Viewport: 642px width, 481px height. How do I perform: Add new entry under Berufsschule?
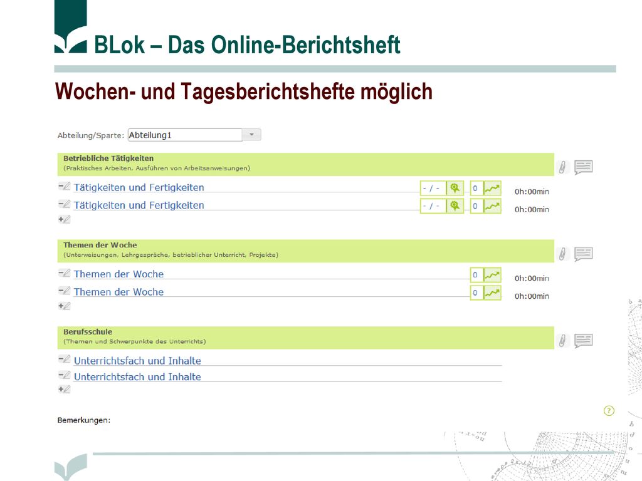coord(65,390)
